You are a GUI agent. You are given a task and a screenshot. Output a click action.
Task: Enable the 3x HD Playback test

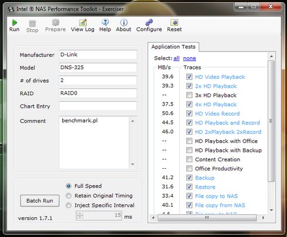pyautogui.click(x=189, y=95)
